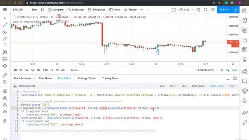Image resolution: width=249 pixels, height=140 pixels.
Task: Switch to Pine Editor tab
Action: pos(65,78)
